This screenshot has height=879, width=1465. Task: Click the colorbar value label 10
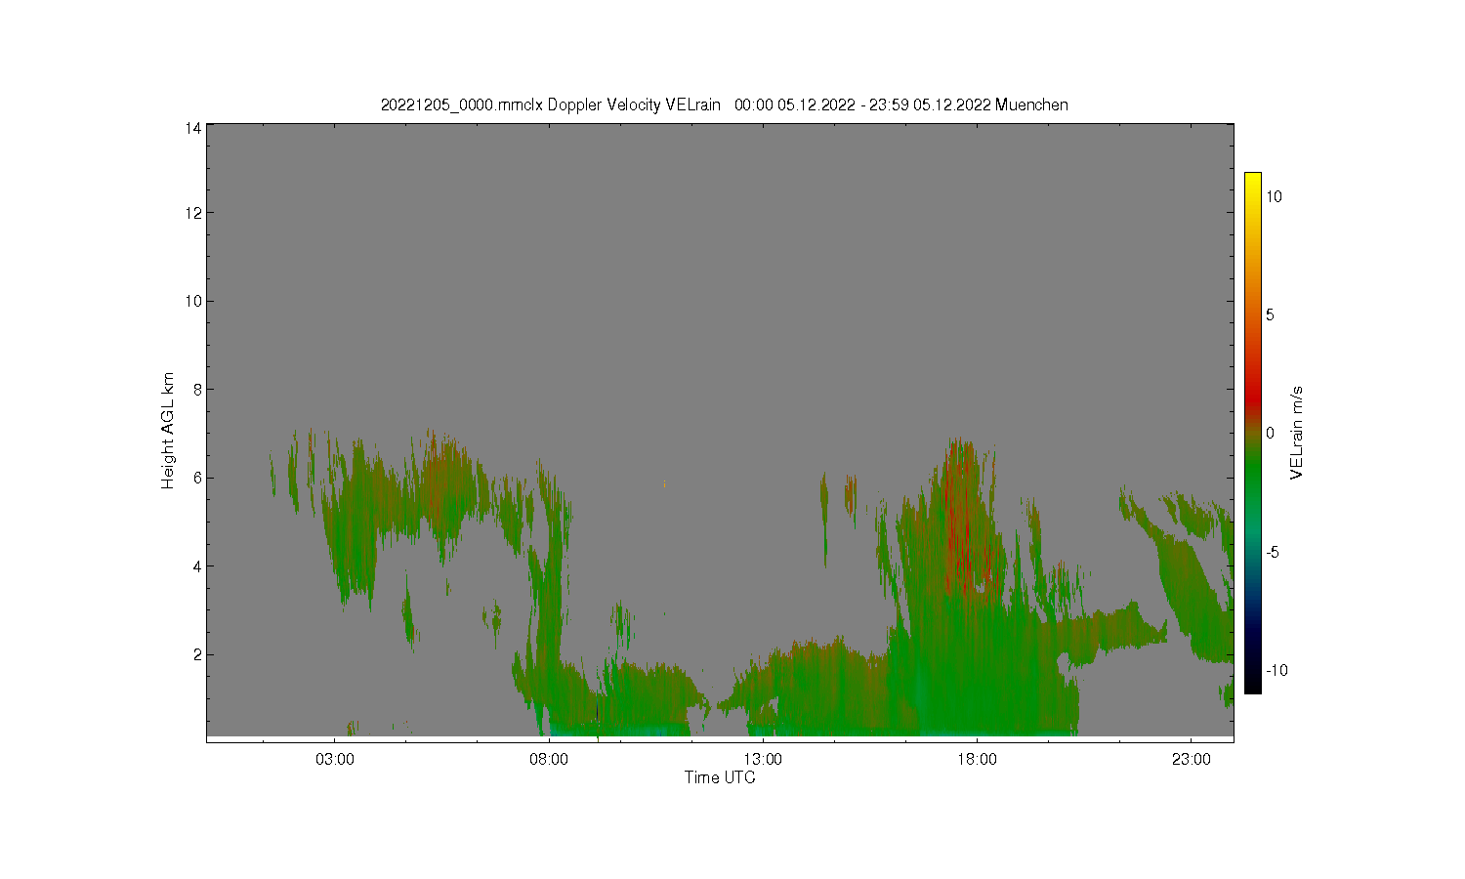[1275, 196]
